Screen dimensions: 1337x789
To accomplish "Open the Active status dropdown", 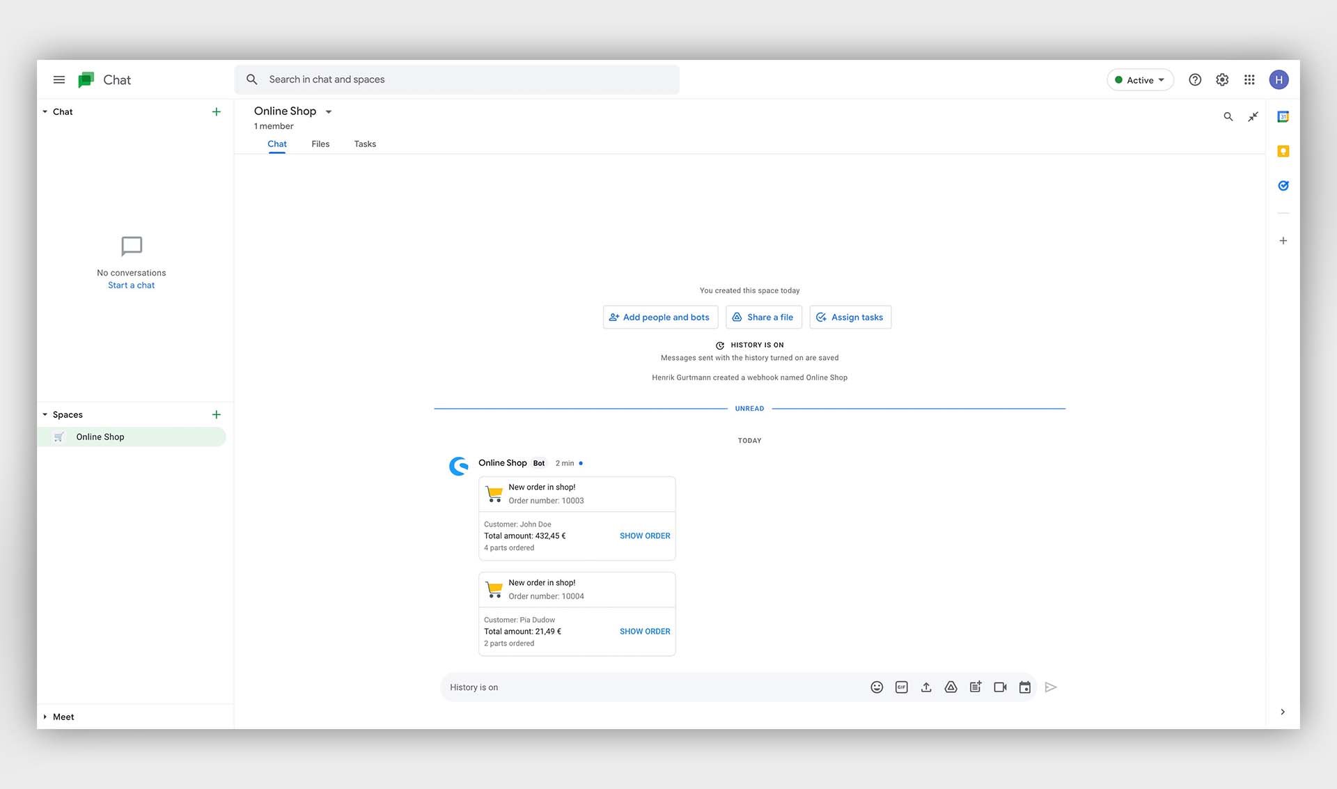I will (x=1140, y=80).
